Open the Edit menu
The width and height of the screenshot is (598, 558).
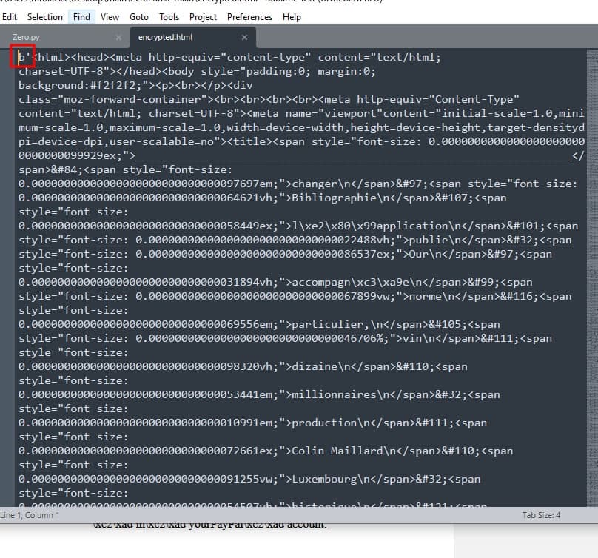pos(10,16)
